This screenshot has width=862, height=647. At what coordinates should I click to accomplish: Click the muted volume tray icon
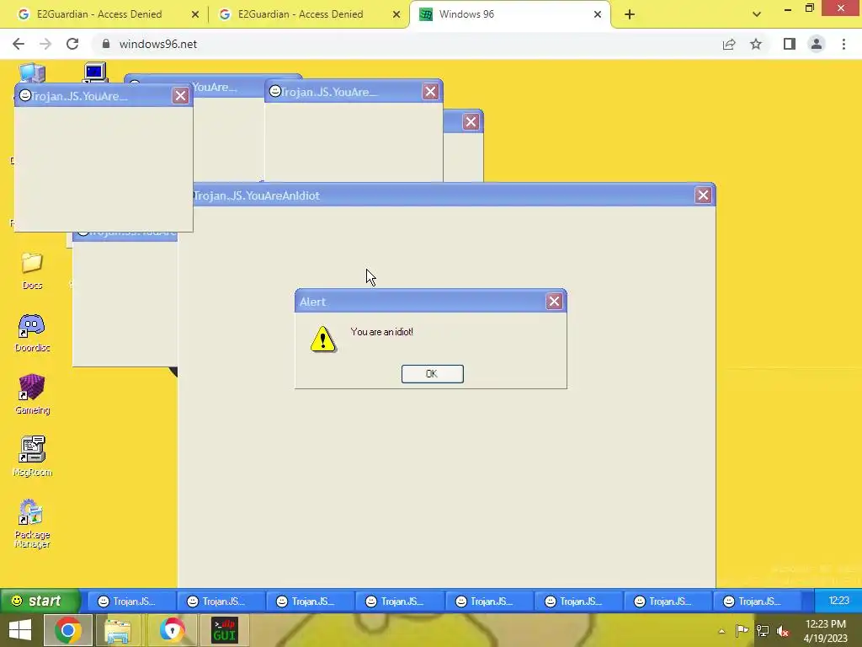tap(783, 630)
